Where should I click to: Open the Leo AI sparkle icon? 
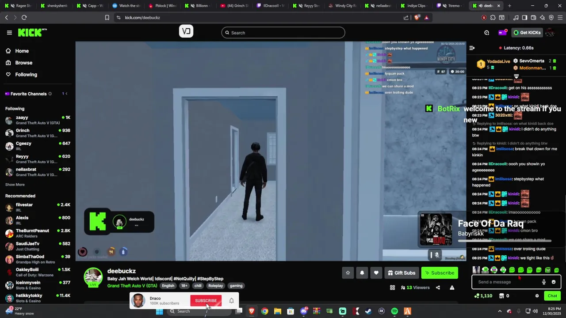[x=543, y=18]
